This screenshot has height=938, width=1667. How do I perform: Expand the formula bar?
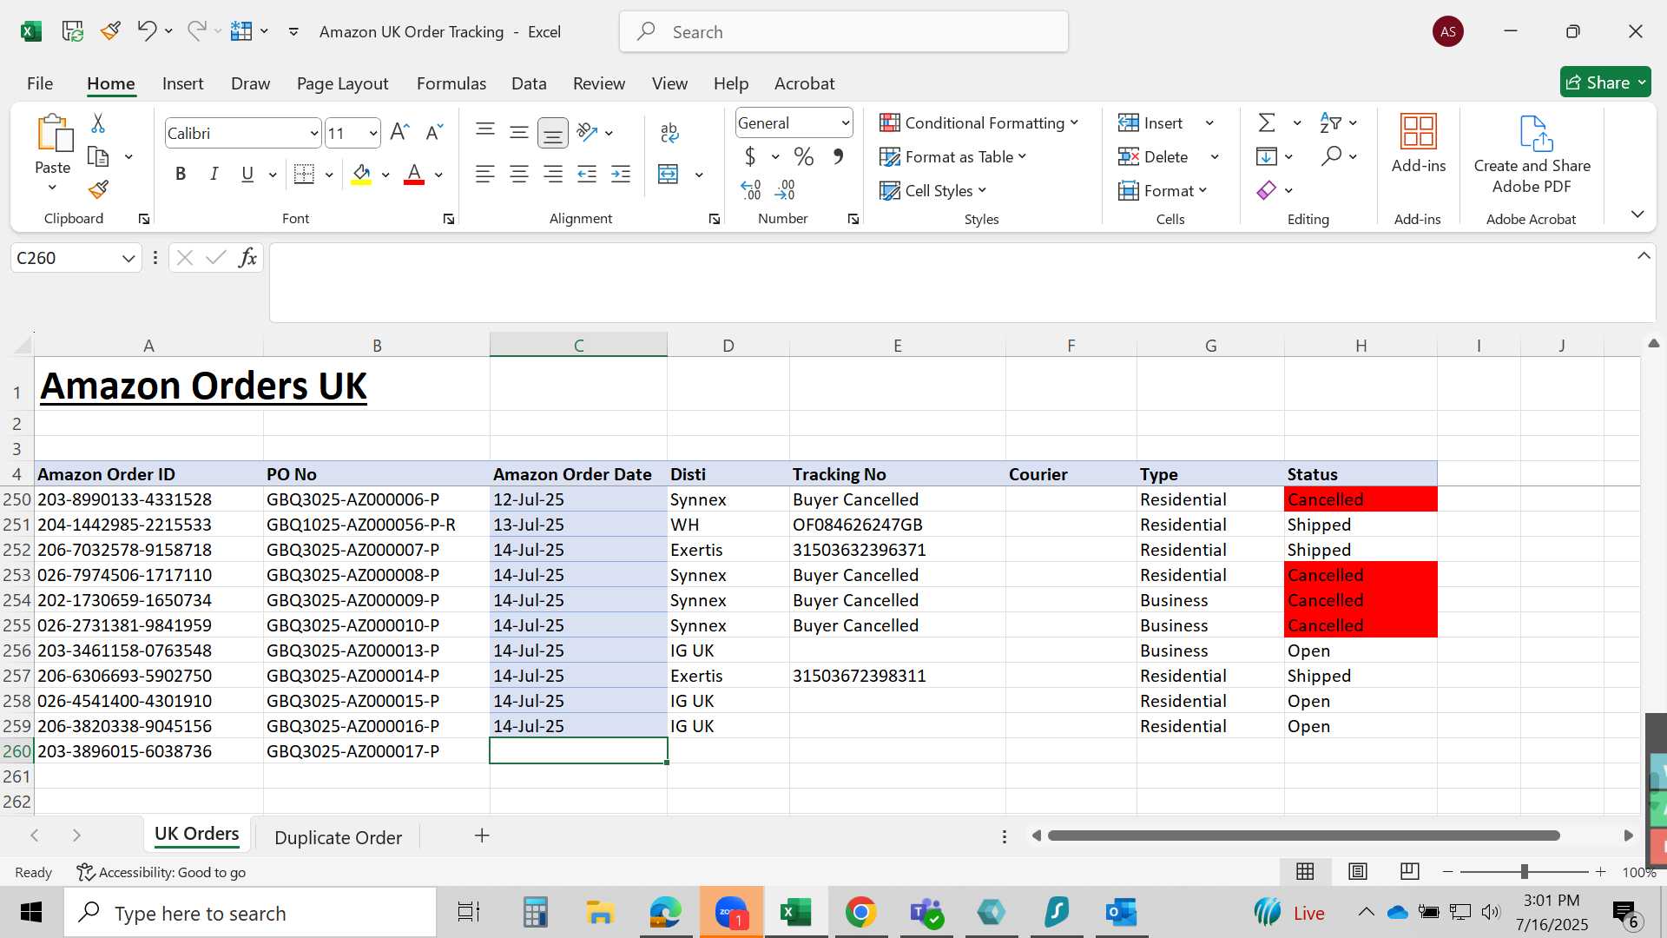[x=1644, y=256]
